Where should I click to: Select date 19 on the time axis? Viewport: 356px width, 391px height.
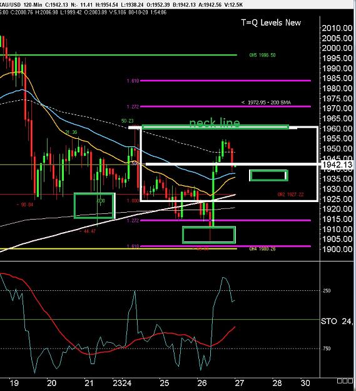[14, 383]
